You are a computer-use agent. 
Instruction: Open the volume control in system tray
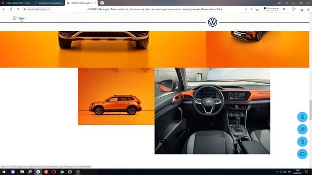[x=285, y=172]
